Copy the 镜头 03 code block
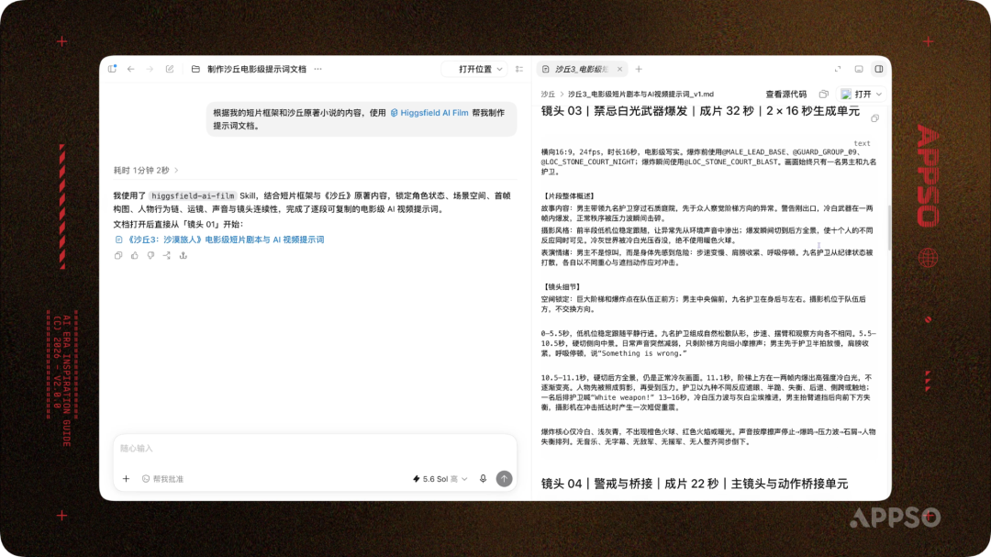 pyautogui.click(x=874, y=118)
